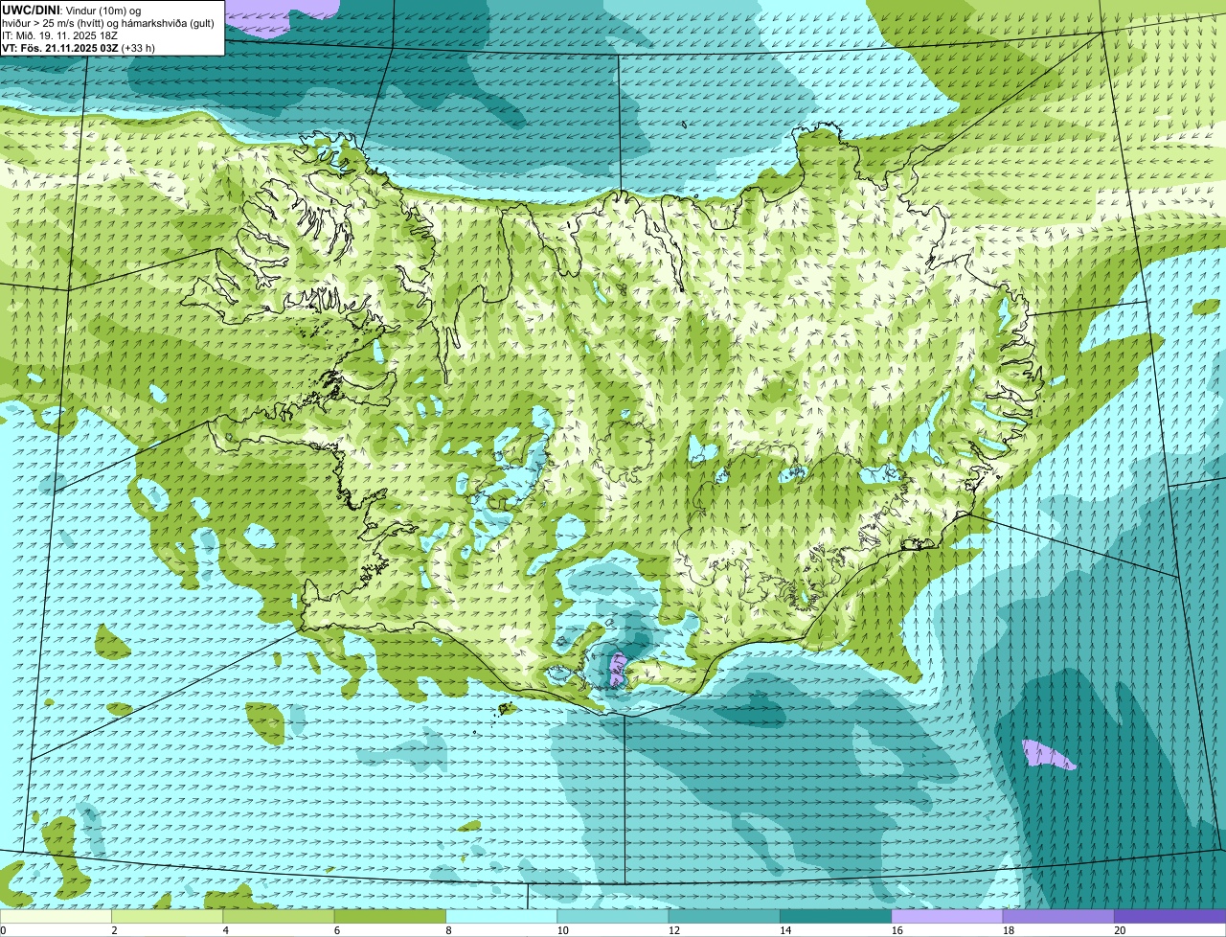Click the purple wind patch in the southeast ocean
Viewport: 1226px width, 937px height.
(1047, 755)
